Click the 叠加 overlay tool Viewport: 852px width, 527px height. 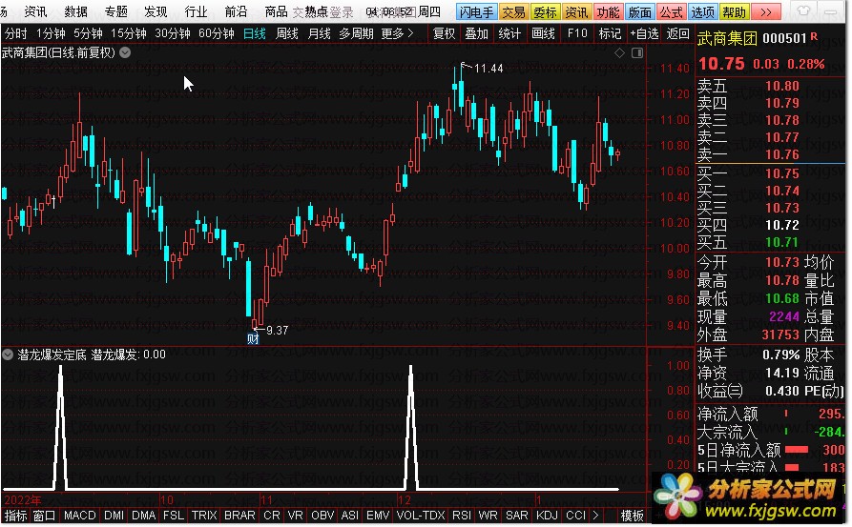click(x=476, y=33)
